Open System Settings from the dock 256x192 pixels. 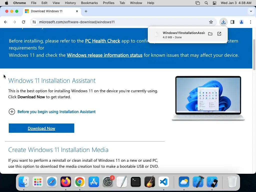tap(108, 182)
